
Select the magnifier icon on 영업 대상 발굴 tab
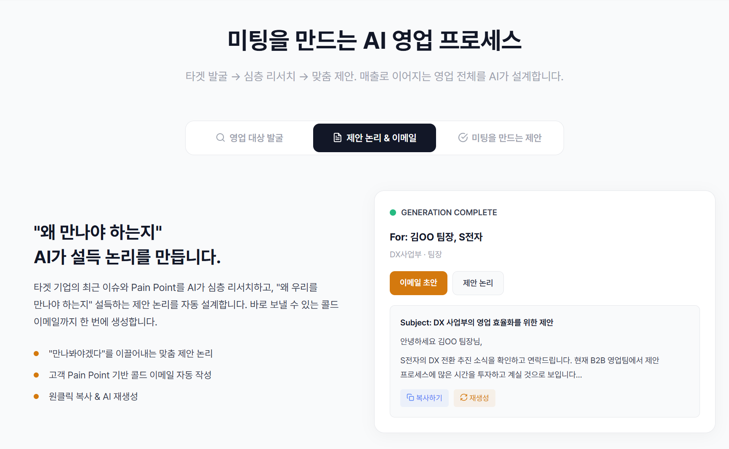coord(221,137)
